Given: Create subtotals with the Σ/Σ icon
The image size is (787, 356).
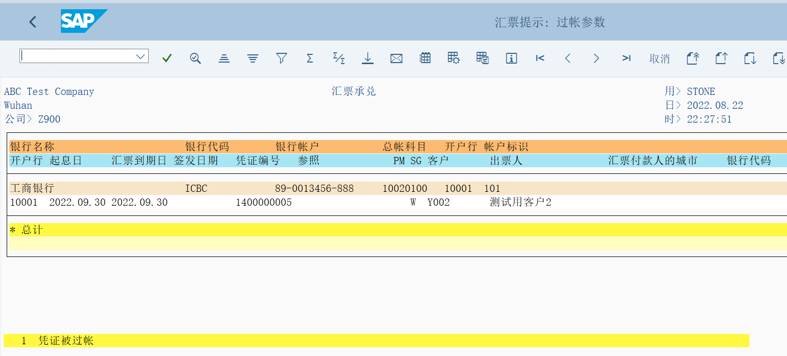Looking at the screenshot, I should tap(339, 58).
